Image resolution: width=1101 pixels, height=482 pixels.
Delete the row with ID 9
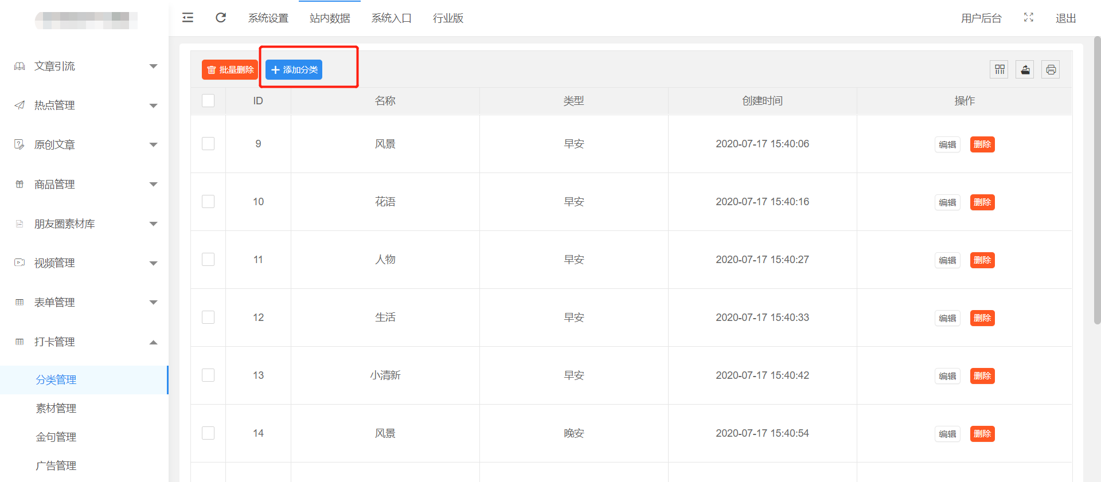coord(982,144)
